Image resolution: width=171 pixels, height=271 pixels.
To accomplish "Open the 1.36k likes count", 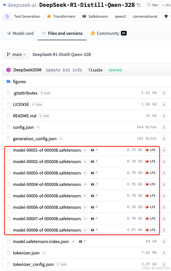I will [166, 5].
